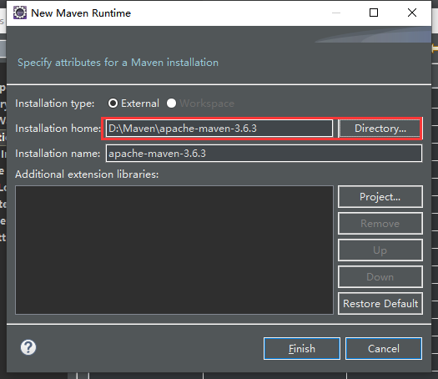438x379 pixels.
Task: Click the Remove button
Action: [380, 224]
